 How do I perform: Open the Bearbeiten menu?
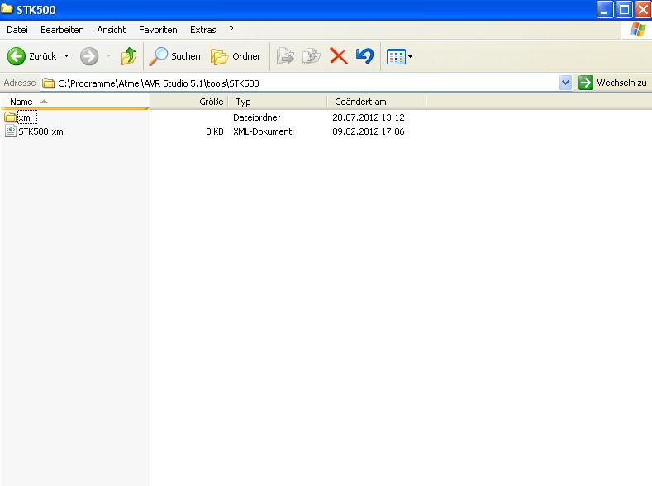click(x=62, y=30)
